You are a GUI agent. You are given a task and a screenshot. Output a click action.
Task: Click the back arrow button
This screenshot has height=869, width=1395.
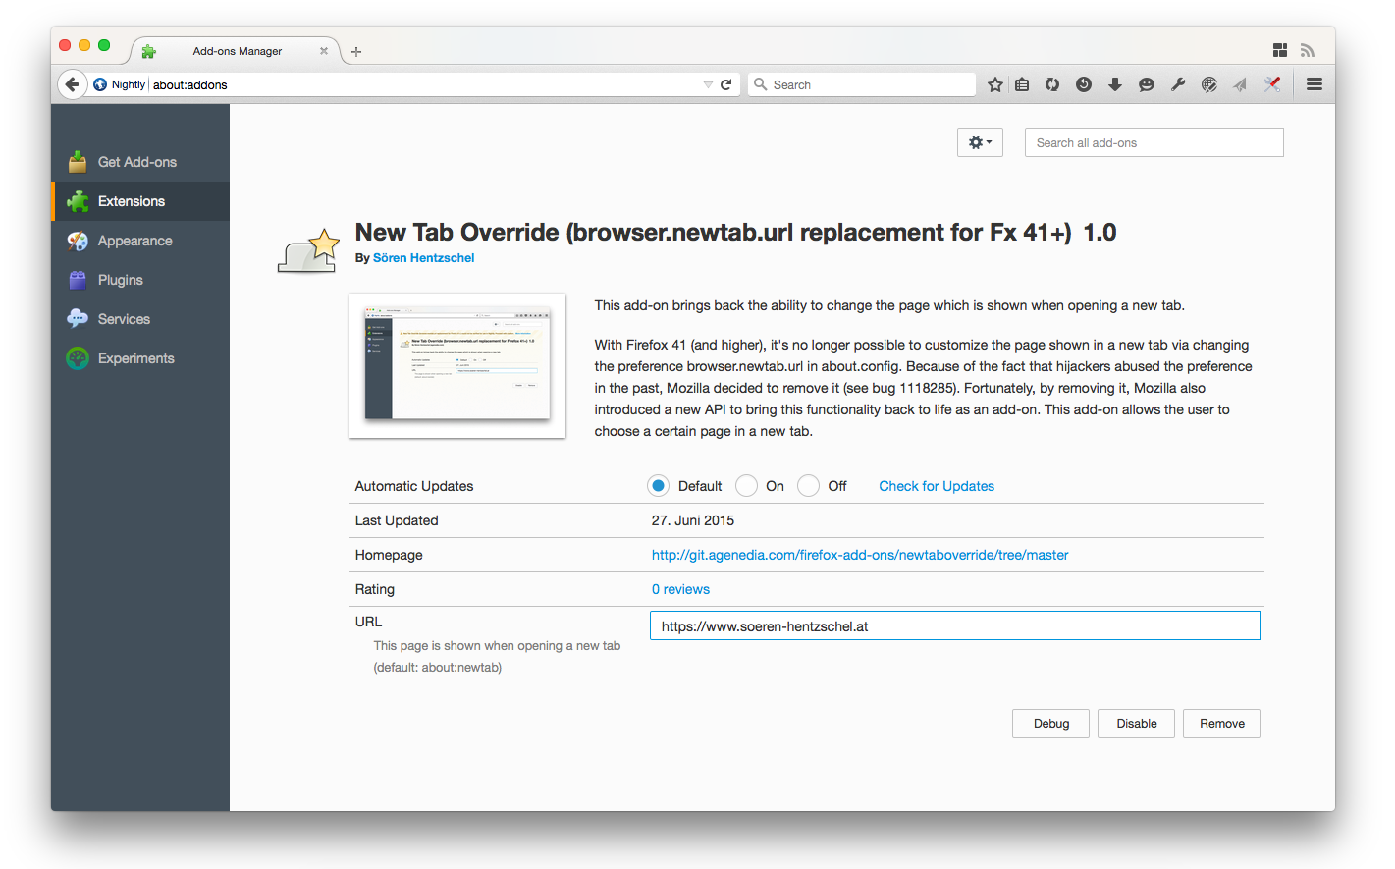point(72,84)
